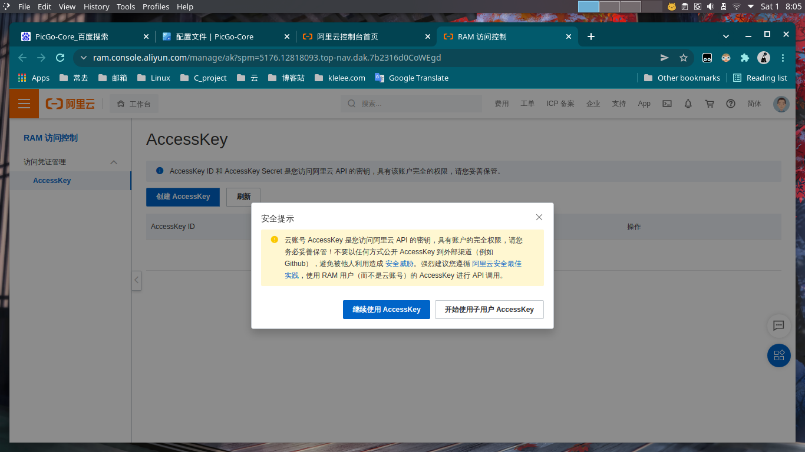This screenshot has width=805, height=452.
Task: Open the Extensions puzzle icon
Action: pyautogui.click(x=745, y=58)
